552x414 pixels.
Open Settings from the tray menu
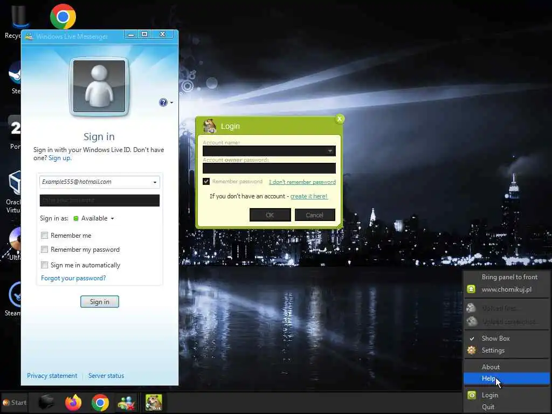(507, 350)
